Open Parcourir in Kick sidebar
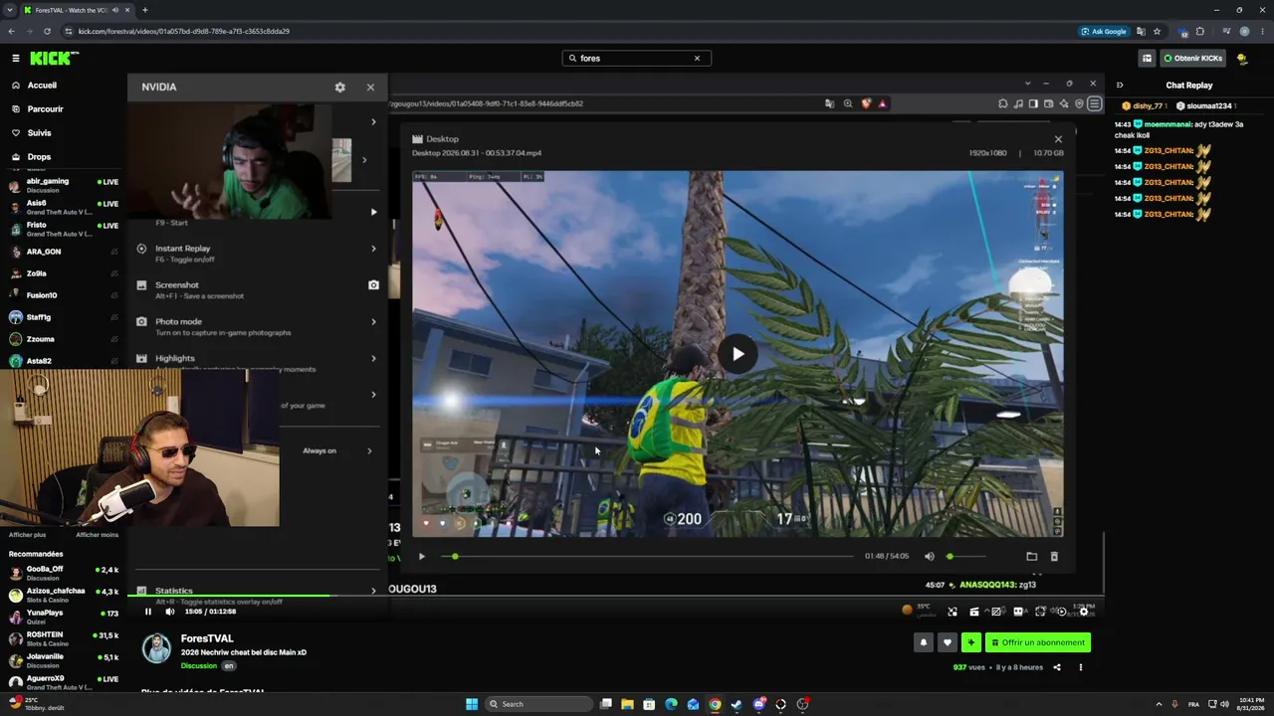The width and height of the screenshot is (1274, 716). tap(37, 109)
